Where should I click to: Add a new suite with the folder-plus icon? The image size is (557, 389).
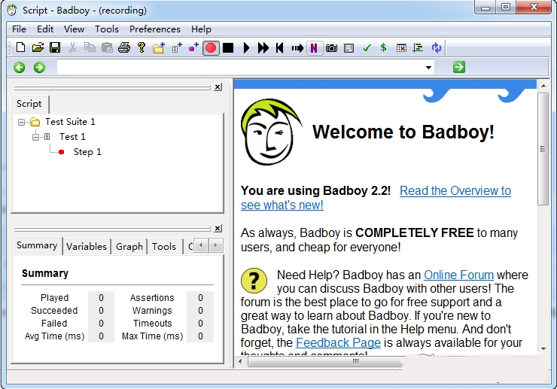(159, 47)
